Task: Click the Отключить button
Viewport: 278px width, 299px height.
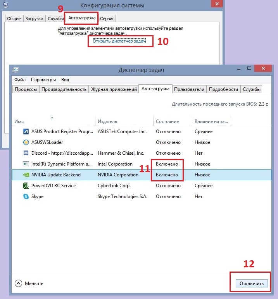Action: click(x=252, y=284)
